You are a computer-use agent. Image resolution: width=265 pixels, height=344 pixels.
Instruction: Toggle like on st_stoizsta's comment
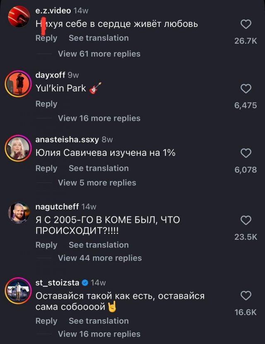(x=246, y=295)
